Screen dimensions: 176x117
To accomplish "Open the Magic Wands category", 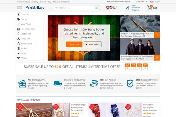I will point(26,24).
